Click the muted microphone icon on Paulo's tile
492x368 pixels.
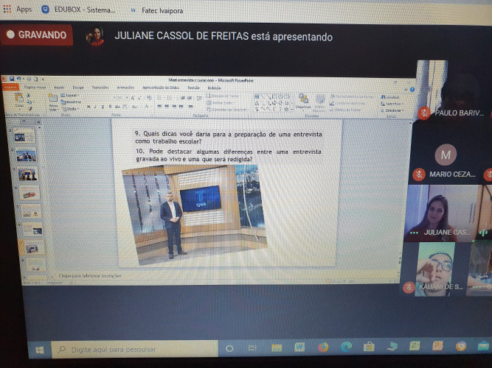tap(424, 113)
